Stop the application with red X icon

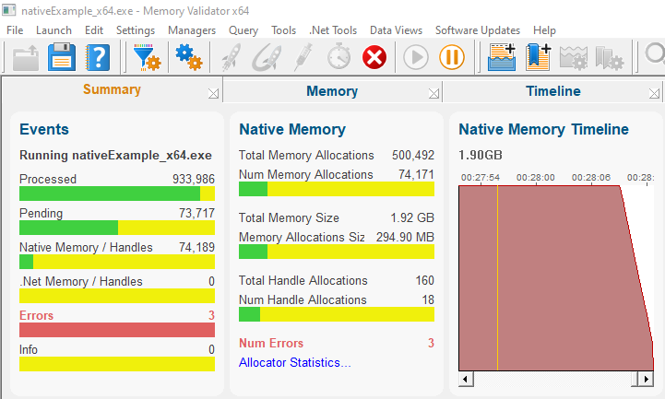374,57
